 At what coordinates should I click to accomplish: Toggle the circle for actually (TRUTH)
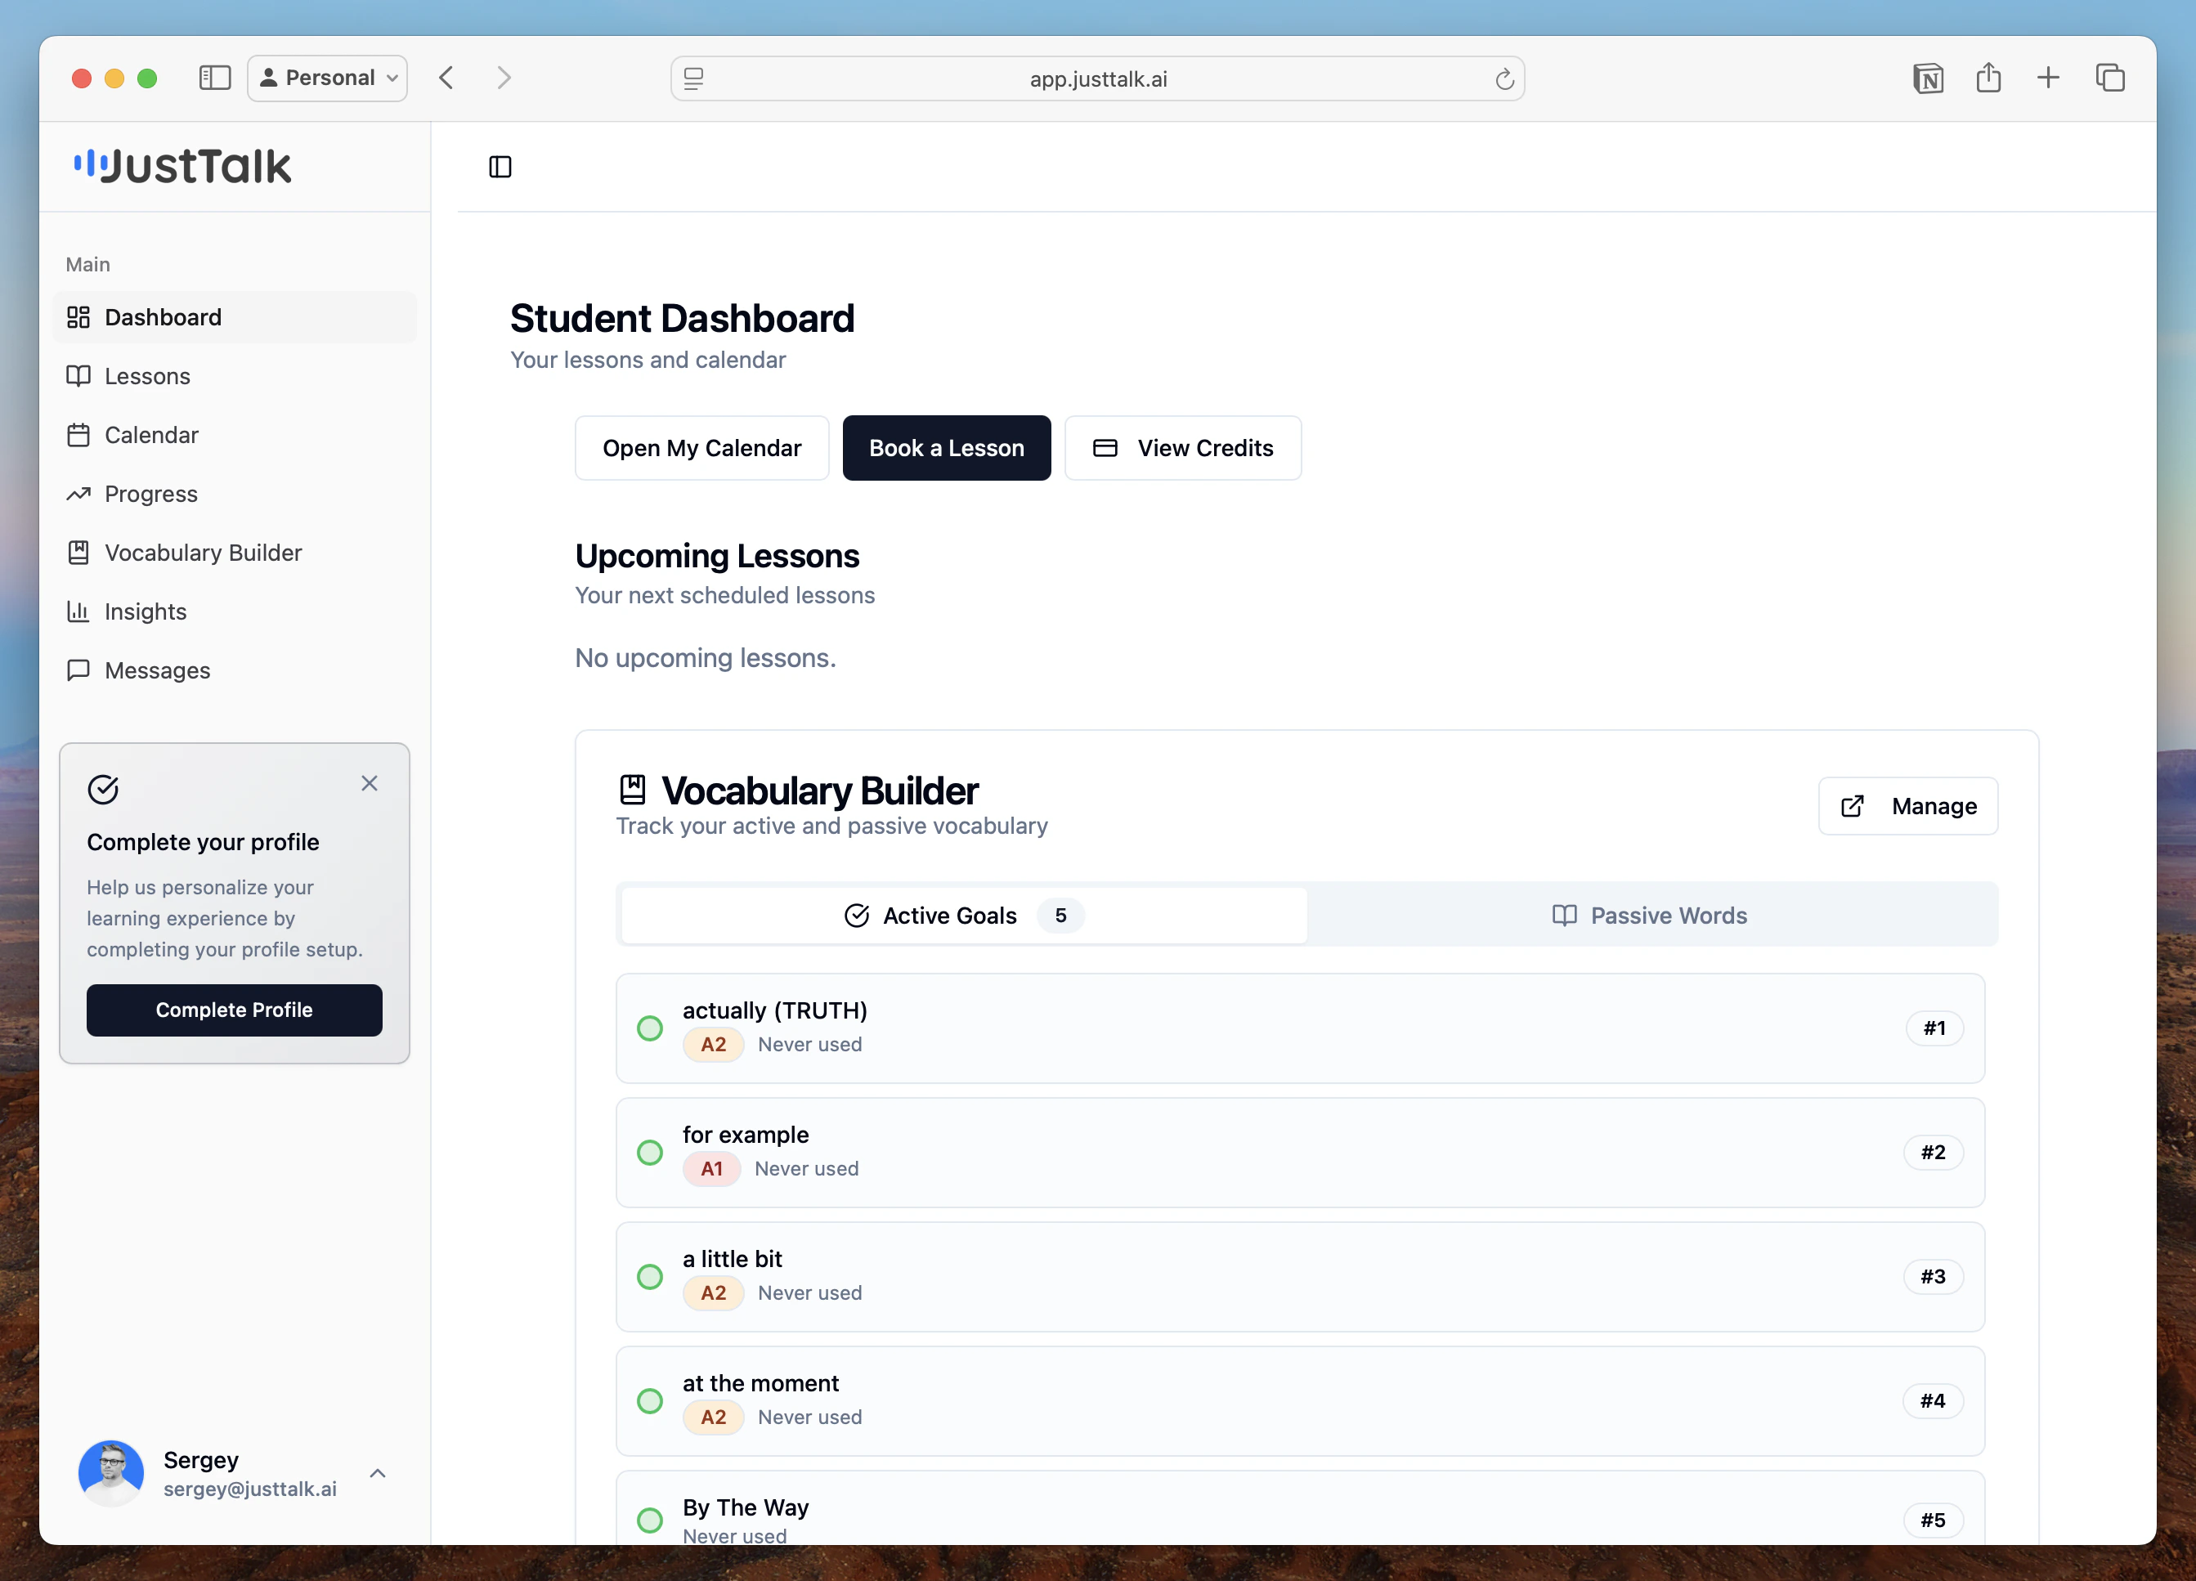(650, 1028)
